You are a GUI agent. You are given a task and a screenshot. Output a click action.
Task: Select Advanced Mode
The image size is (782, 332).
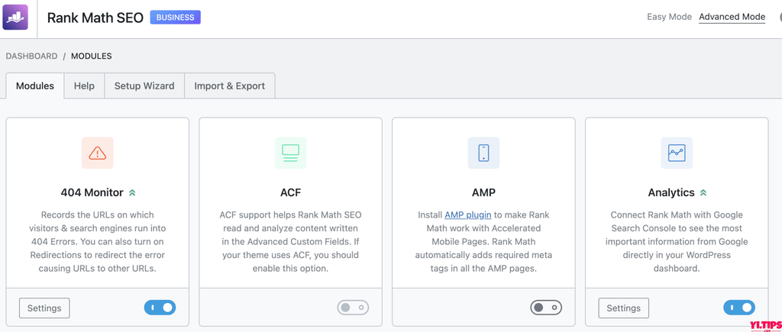click(x=732, y=17)
